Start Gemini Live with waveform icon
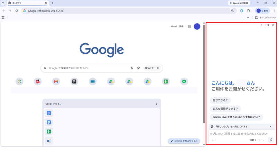Image resolution: width=277 pixels, height=147 pixels. pyautogui.click(x=271, y=140)
